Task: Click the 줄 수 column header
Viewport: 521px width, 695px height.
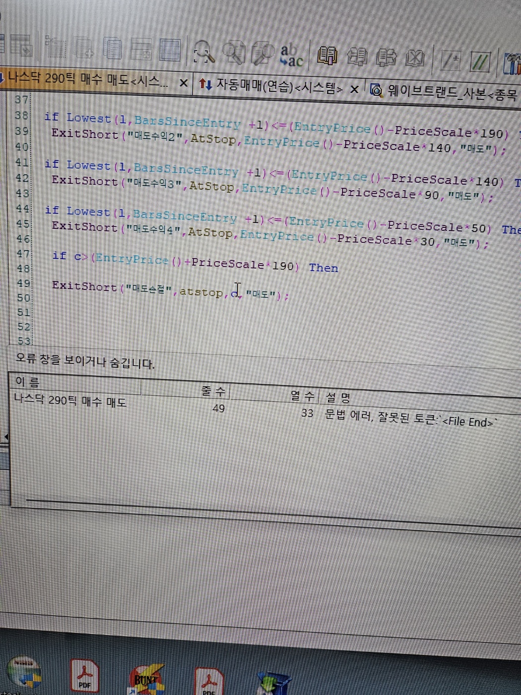Action: pyautogui.click(x=213, y=391)
